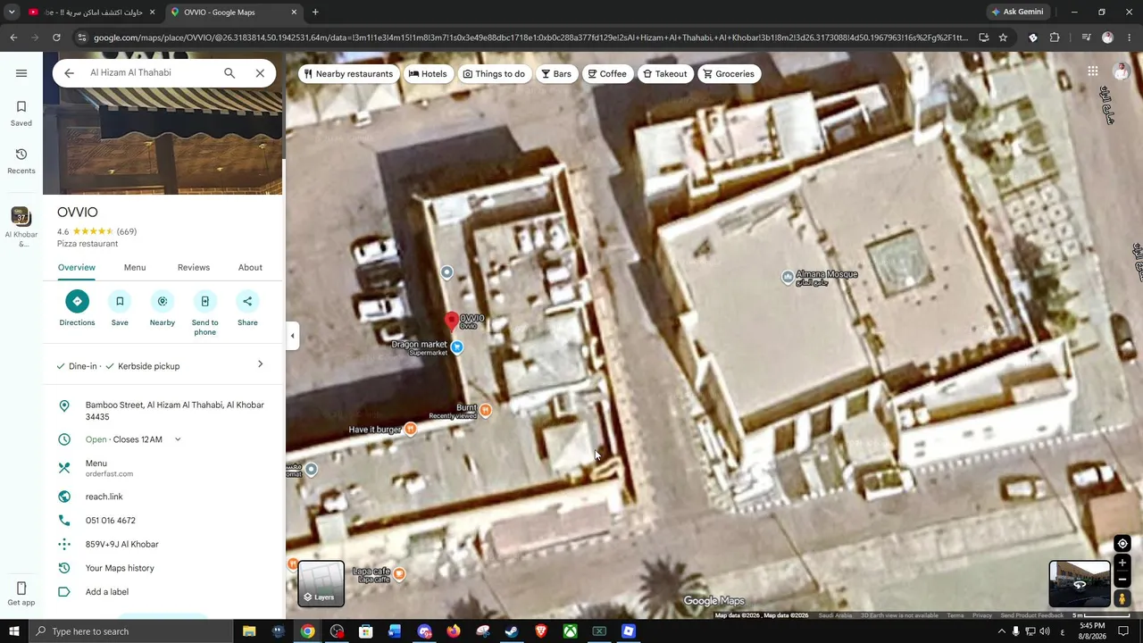The image size is (1143, 643).
Task: Switch to the Overview tab
Action: (77, 268)
